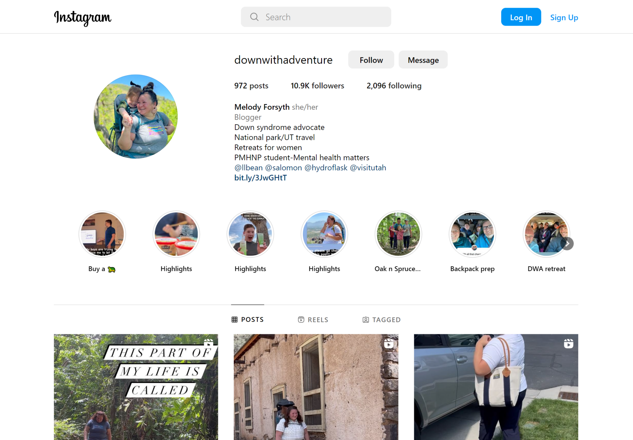Image resolution: width=633 pixels, height=440 pixels.
Task: Open the bit.ly/3JwGHtT link
Action: tap(260, 177)
